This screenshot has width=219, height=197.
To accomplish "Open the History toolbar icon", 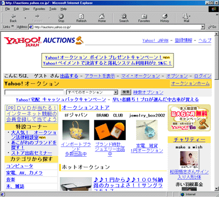I will tap(164, 18).
